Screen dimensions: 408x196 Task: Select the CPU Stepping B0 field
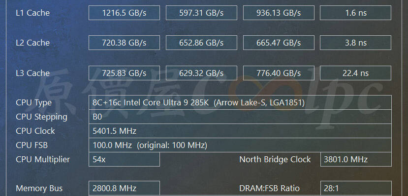click(x=240, y=117)
